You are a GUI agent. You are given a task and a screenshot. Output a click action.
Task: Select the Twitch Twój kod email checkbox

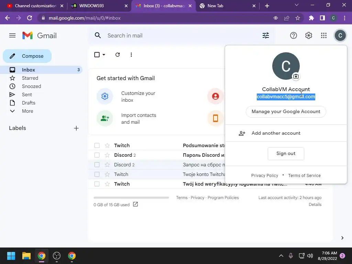(x=97, y=184)
